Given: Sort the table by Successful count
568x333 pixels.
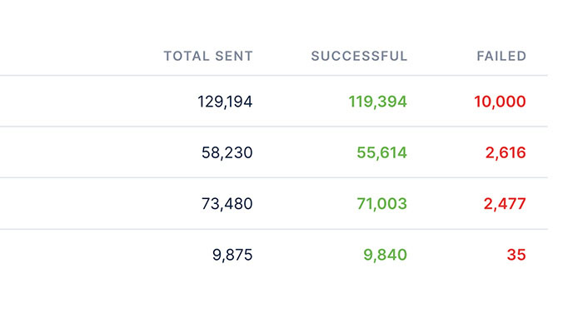Looking at the screenshot, I should point(359,57).
